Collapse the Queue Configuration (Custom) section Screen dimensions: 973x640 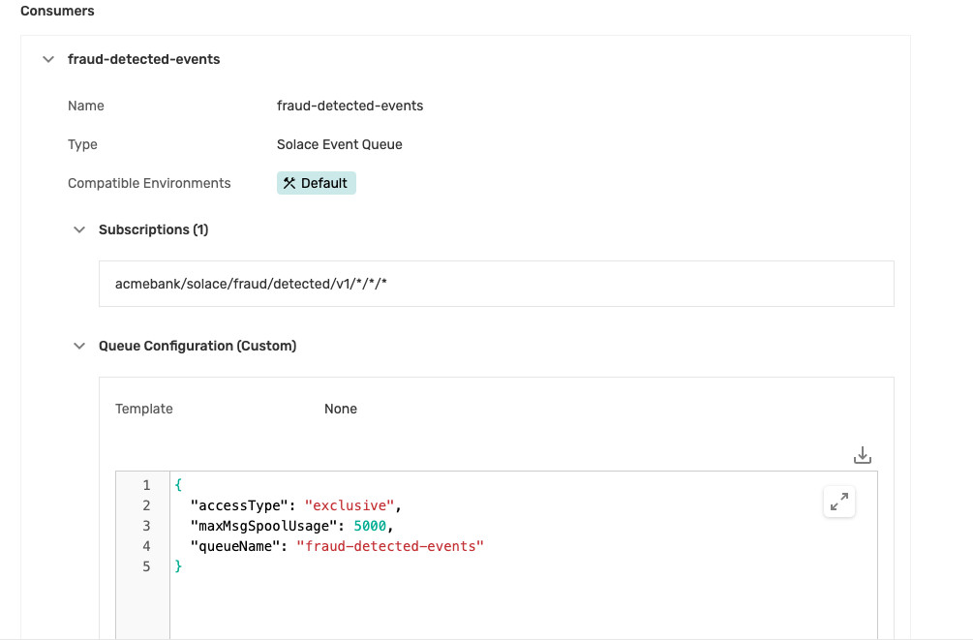pos(78,346)
